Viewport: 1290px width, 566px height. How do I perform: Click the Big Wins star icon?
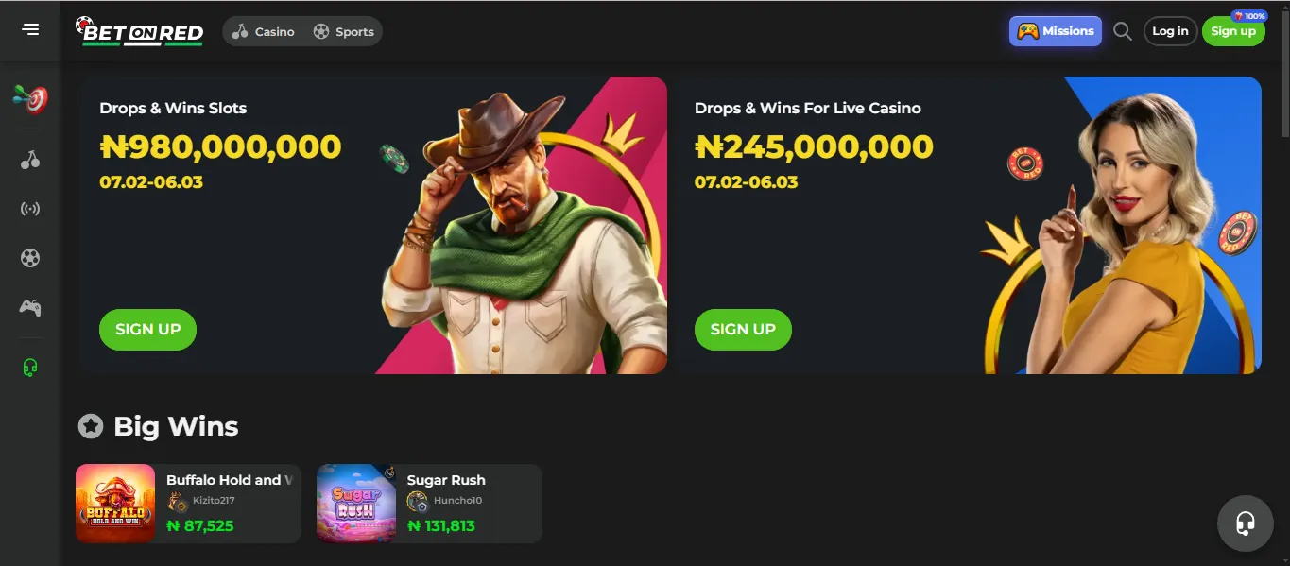coord(90,426)
